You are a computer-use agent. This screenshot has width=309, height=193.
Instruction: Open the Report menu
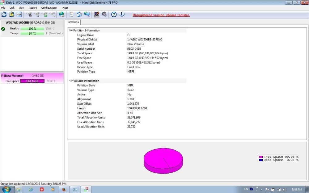tap(33, 8)
